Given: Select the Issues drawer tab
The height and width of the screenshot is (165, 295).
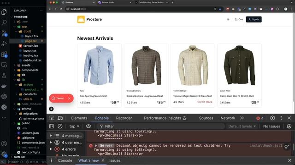Looking at the screenshot, I should [x=115, y=160].
